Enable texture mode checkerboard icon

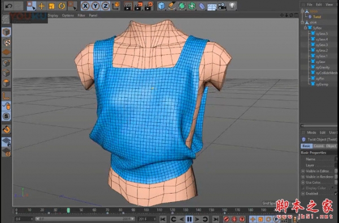click(6, 42)
